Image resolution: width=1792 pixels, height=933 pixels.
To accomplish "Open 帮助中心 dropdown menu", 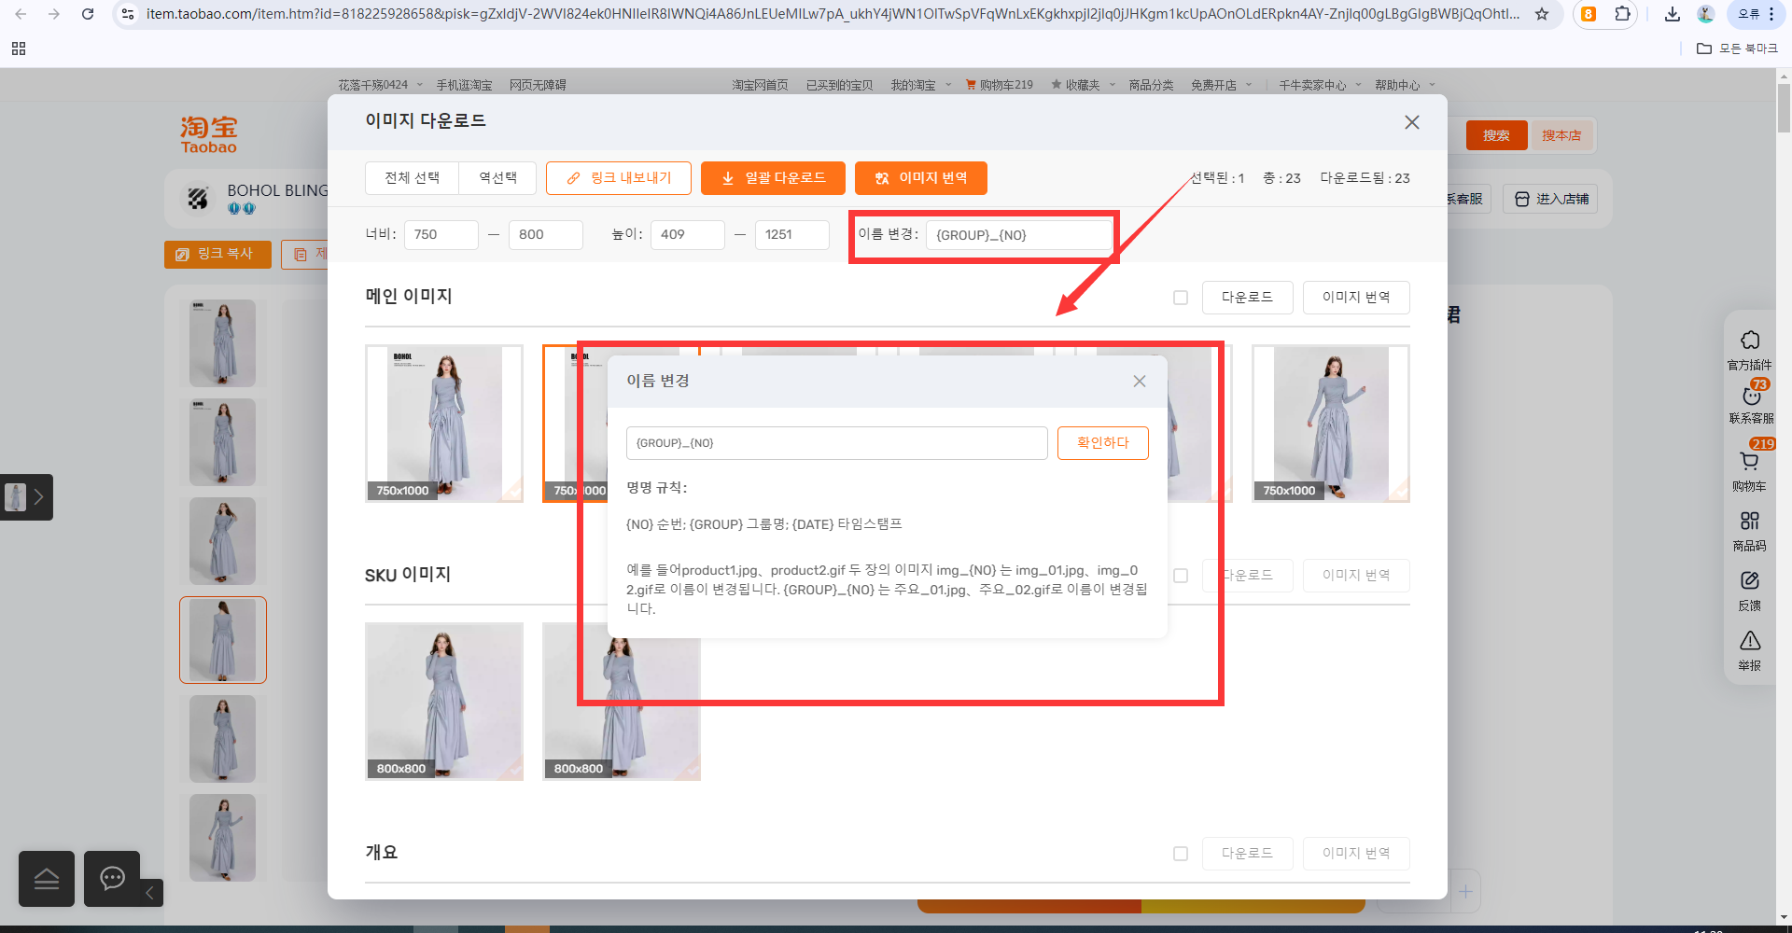I will [x=1405, y=85].
